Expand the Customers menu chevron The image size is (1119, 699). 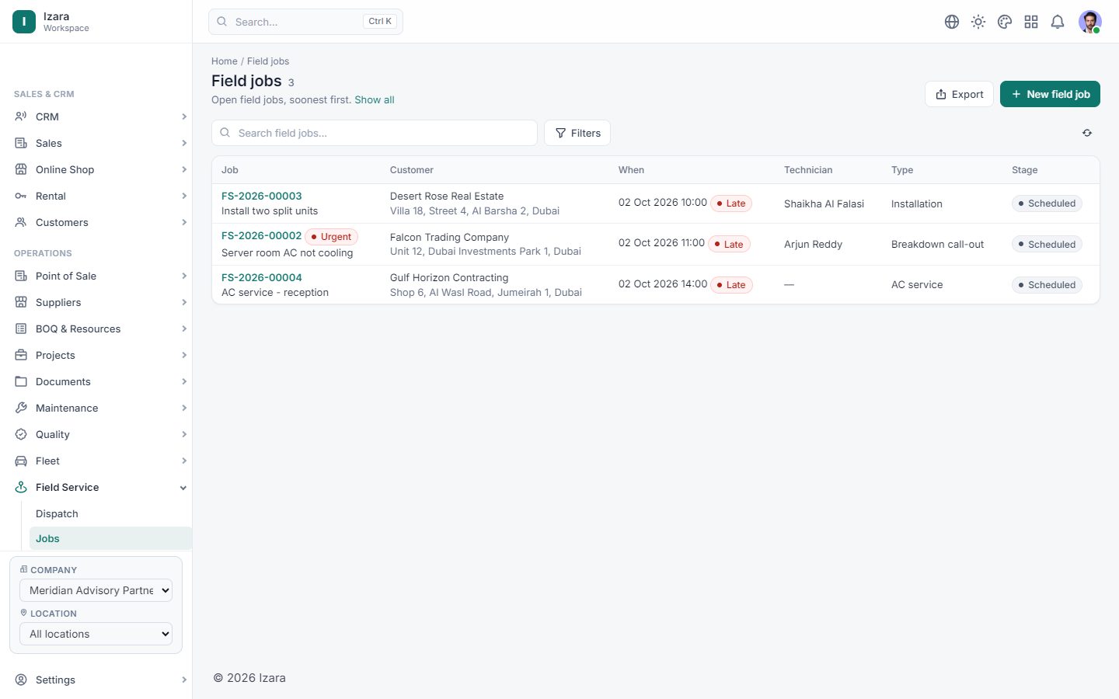pos(184,222)
